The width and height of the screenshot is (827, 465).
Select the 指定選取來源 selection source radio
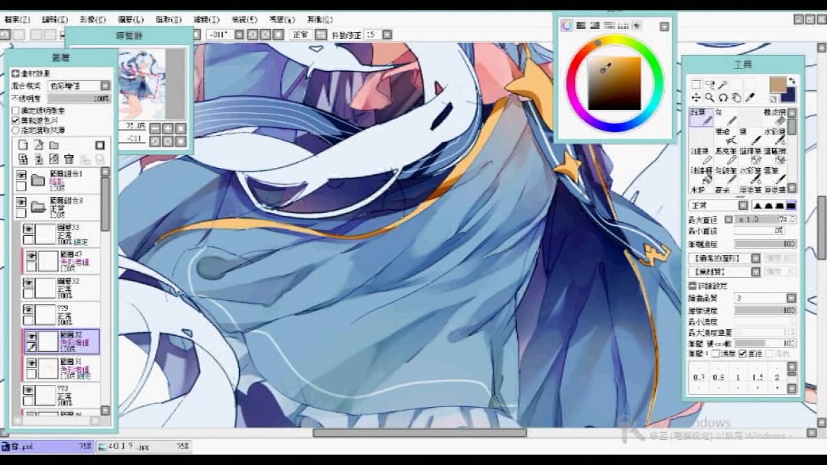click(x=16, y=130)
